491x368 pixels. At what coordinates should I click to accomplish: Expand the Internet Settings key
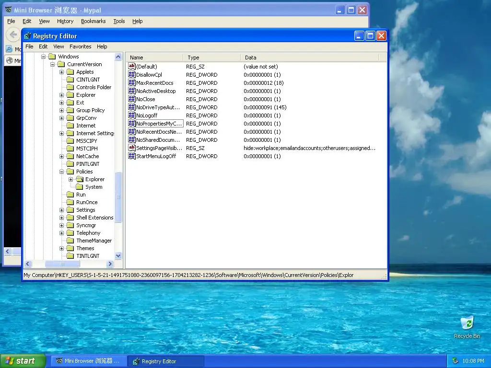pyautogui.click(x=62, y=133)
